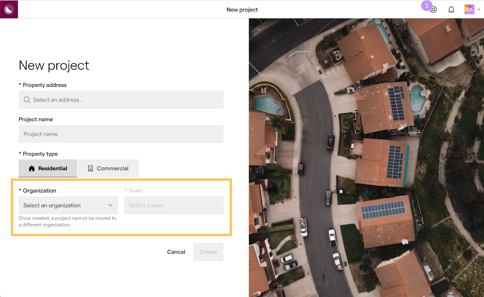
Task: Select the Residential property type
Action: 48,168
